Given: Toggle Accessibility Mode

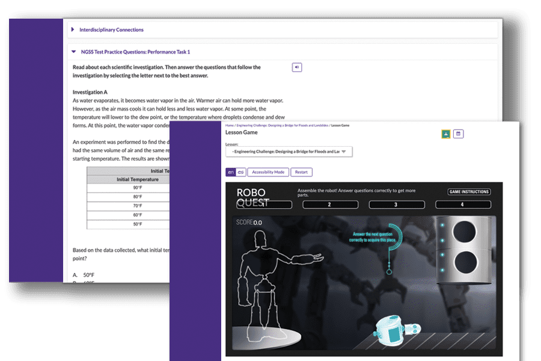Looking at the screenshot, I should [x=268, y=172].
